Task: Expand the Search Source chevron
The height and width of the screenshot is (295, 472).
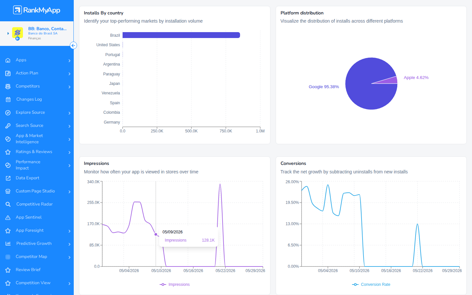Action: (x=69, y=126)
